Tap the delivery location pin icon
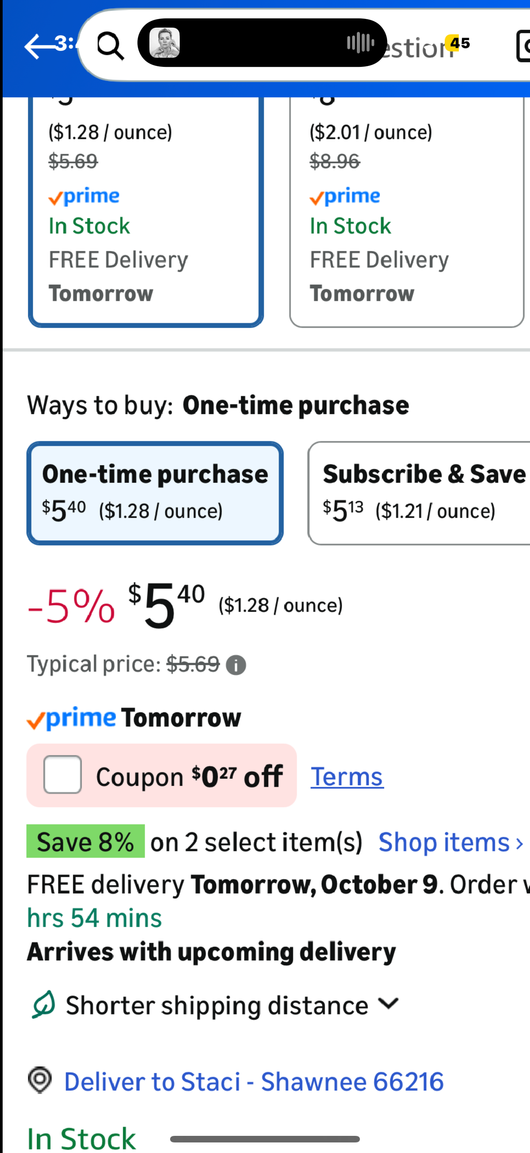Viewport: 530px width, 1153px height. click(x=40, y=1080)
